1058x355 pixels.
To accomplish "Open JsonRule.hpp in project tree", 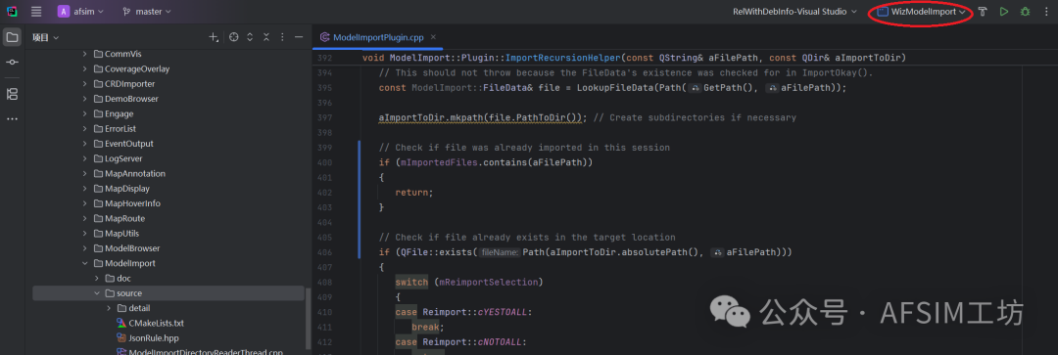I will click(x=153, y=338).
